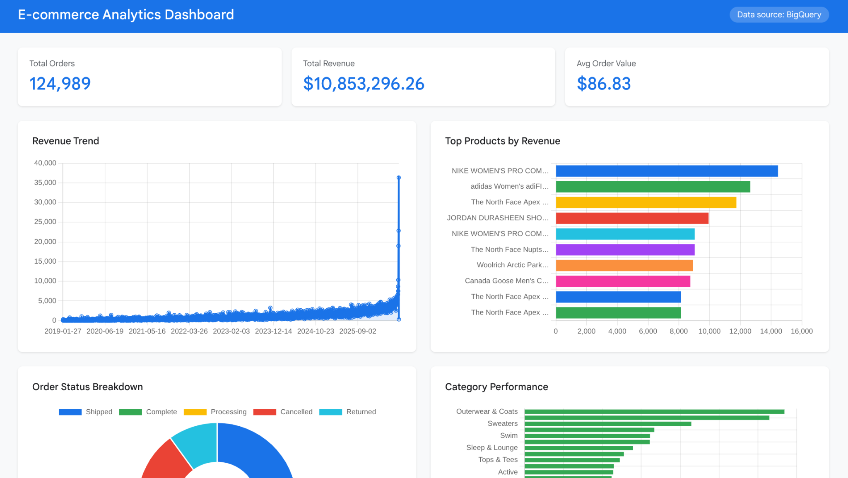Click the 2020-06-19 date axis label
This screenshot has width=848, height=478.
pyautogui.click(x=105, y=331)
